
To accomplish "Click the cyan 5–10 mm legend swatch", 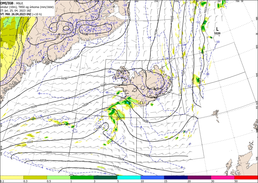I will pyautogui.click(x=129, y=177).
